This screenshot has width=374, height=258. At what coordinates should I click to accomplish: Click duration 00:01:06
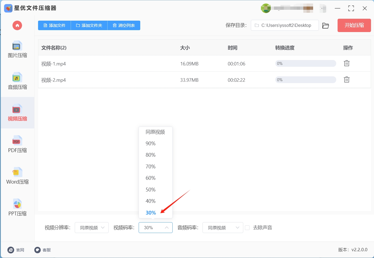(236, 64)
